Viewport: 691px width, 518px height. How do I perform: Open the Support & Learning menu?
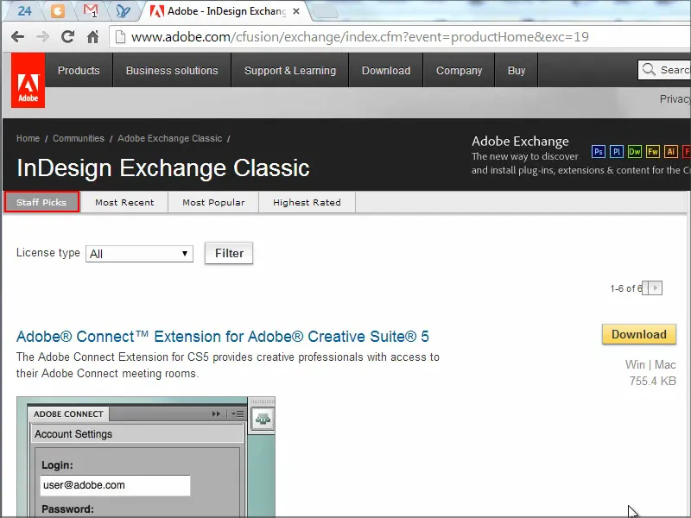pyautogui.click(x=290, y=71)
